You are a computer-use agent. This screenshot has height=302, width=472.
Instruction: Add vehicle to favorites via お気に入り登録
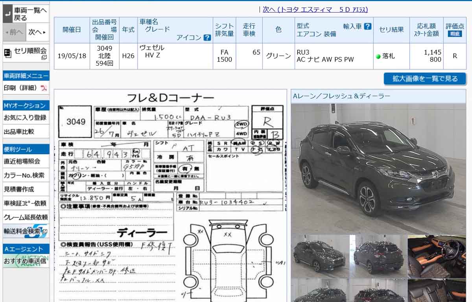coord(26,118)
